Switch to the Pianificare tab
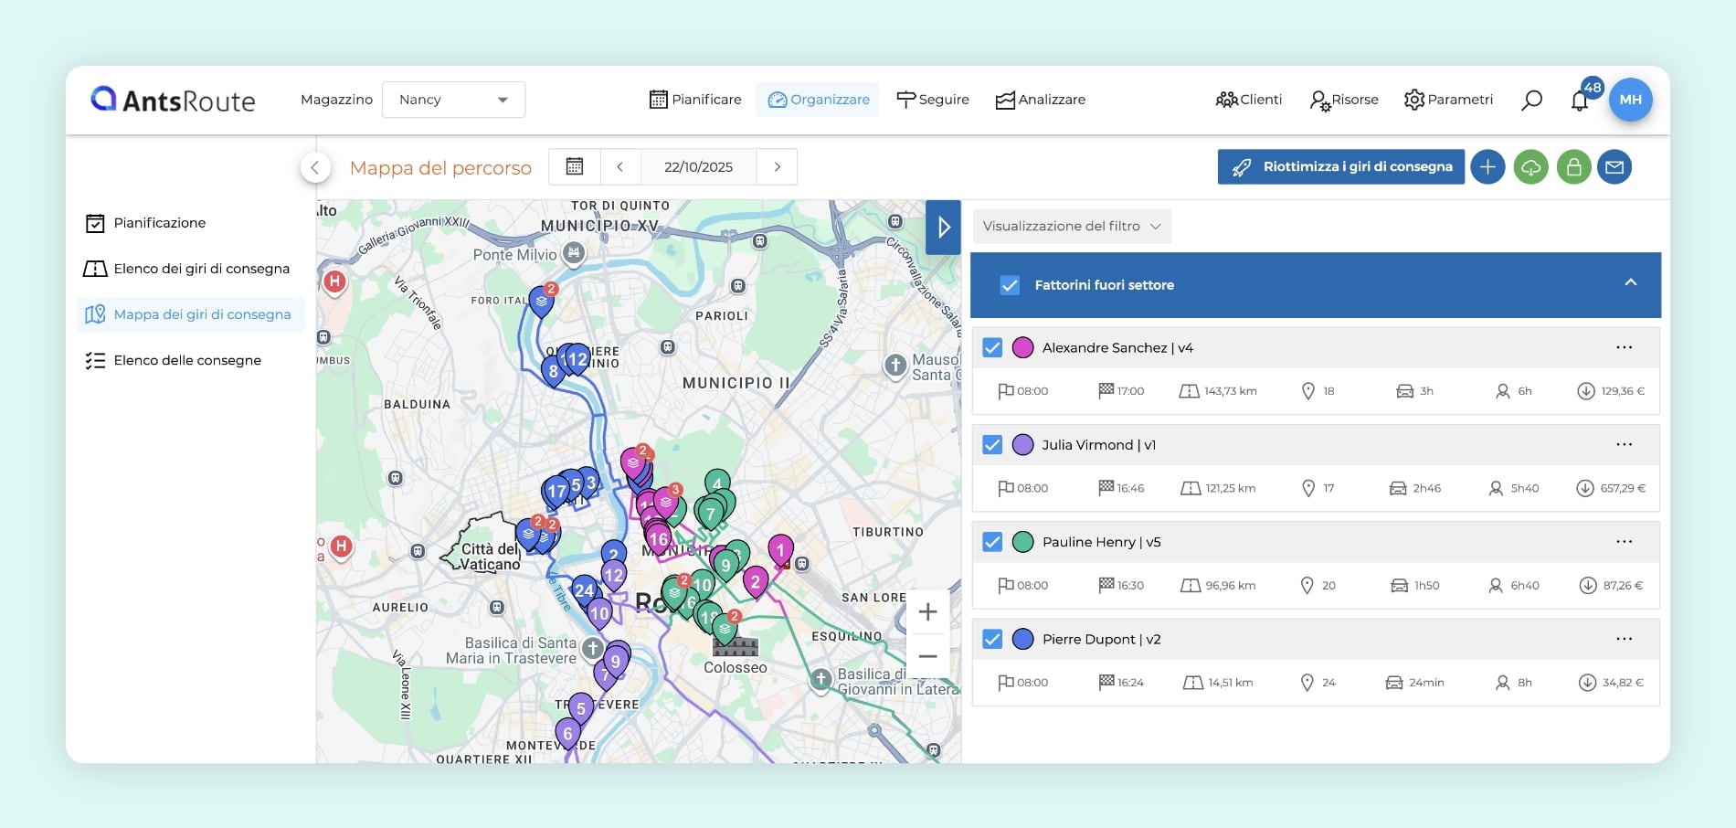1736x828 pixels. (x=695, y=100)
